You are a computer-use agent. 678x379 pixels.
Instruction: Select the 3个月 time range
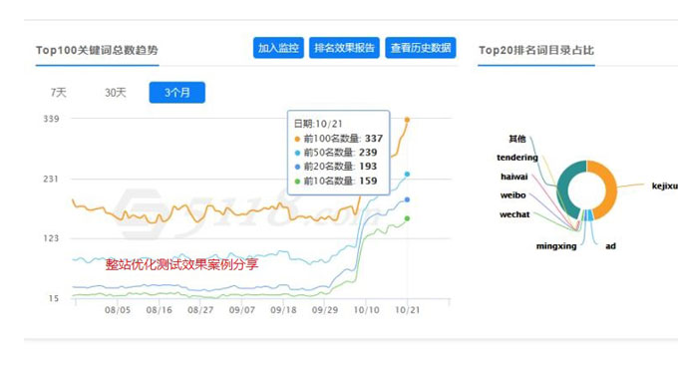point(177,93)
